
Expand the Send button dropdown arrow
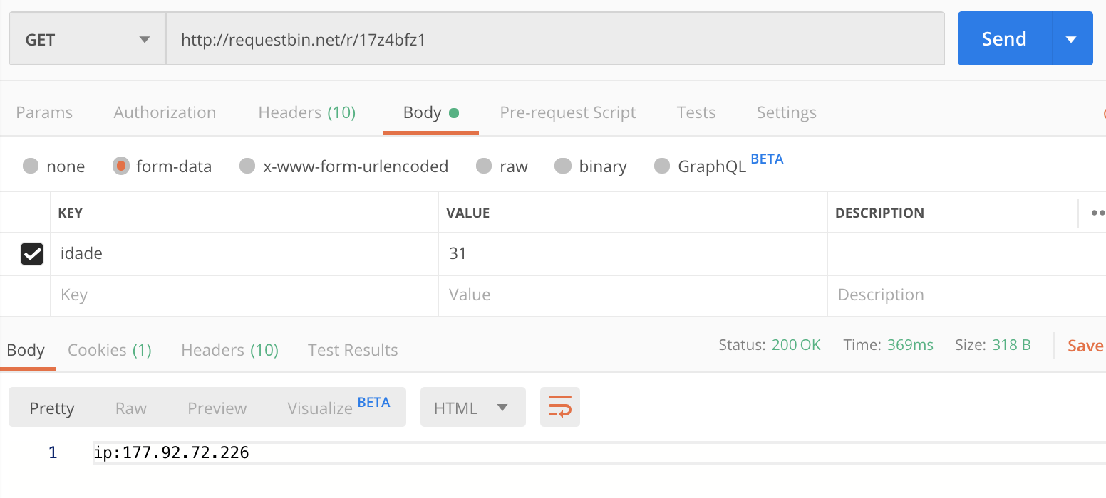click(1071, 39)
